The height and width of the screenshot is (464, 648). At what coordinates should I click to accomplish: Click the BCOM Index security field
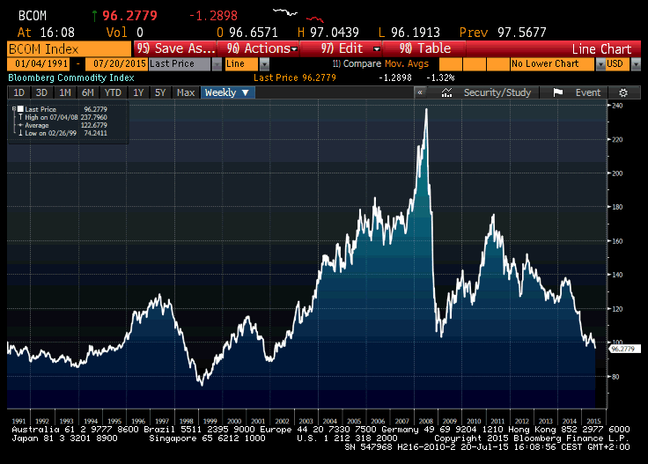(x=69, y=49)
